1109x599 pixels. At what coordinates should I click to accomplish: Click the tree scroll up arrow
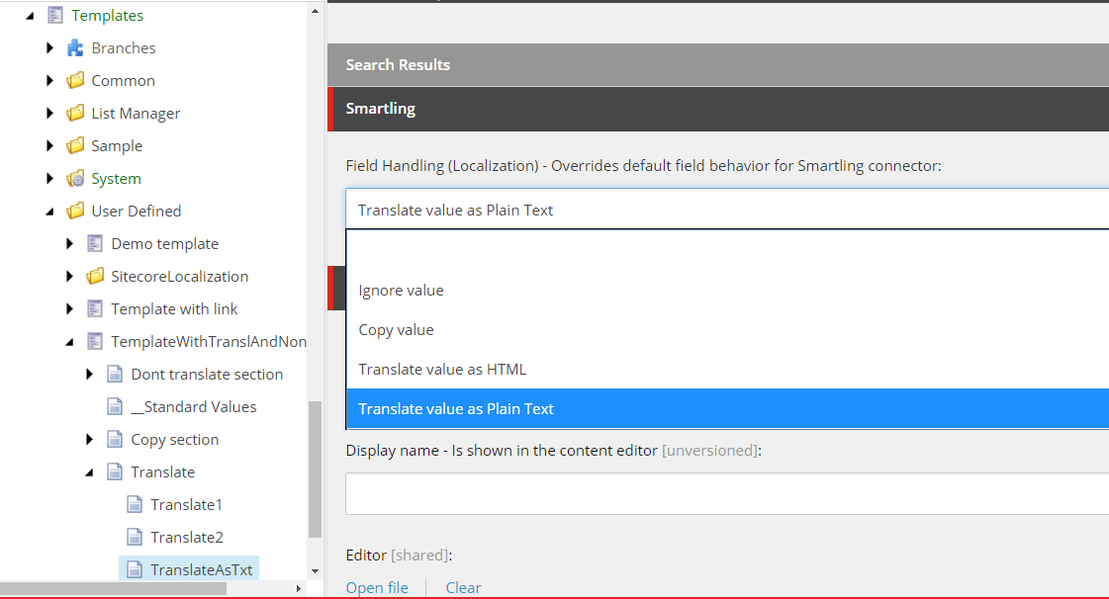tap(315, 11)
